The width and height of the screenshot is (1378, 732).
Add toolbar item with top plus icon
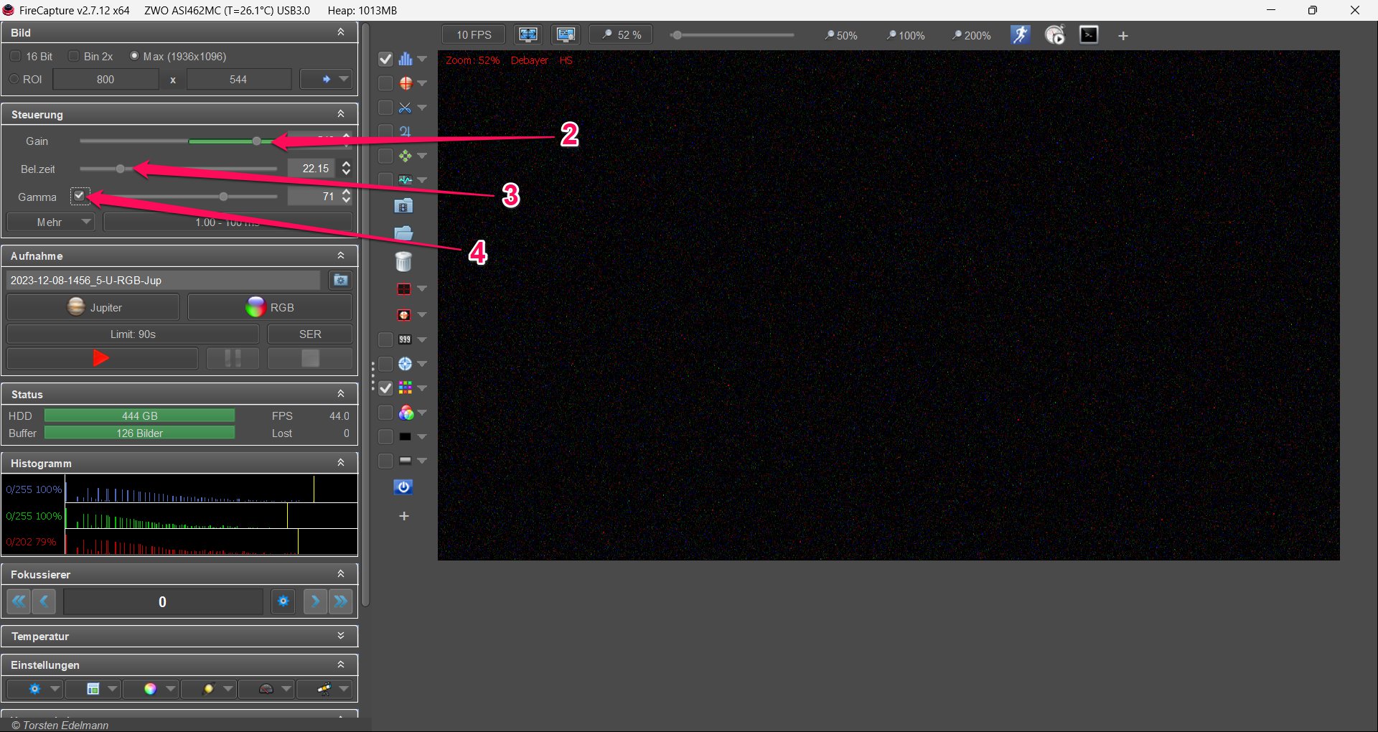[x=1123, y=36]
